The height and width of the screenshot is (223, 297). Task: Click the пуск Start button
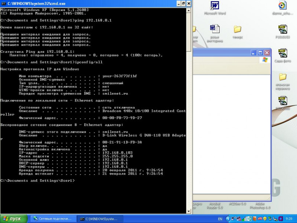pos(14,219)
